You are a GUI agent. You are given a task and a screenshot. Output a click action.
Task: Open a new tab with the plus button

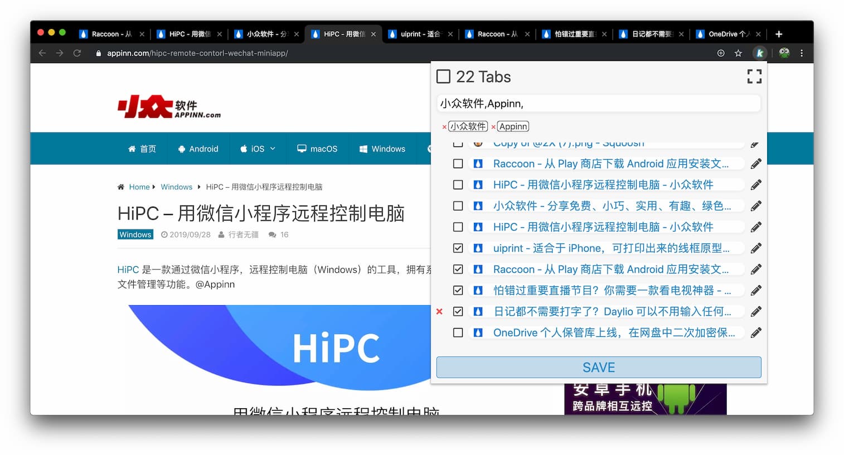779,34
